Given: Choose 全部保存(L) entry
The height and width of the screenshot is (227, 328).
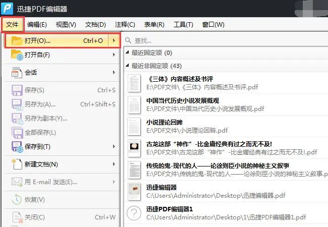Looking at the screenshot, I should pos(63,133).
